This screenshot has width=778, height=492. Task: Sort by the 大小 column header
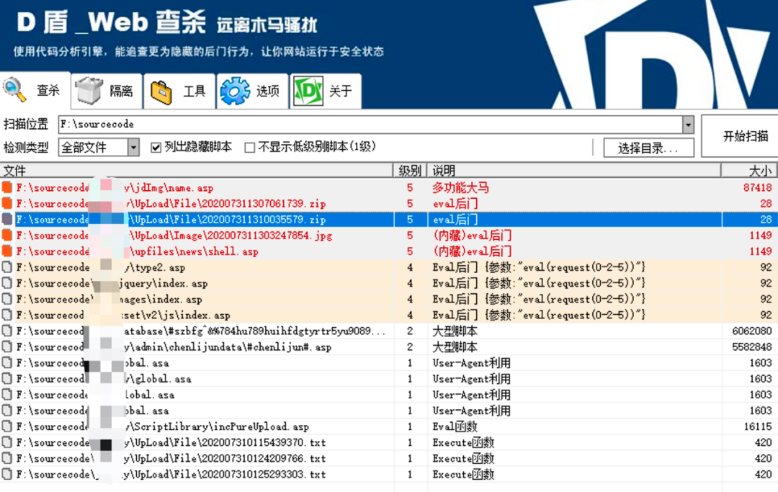coord(750,171)
